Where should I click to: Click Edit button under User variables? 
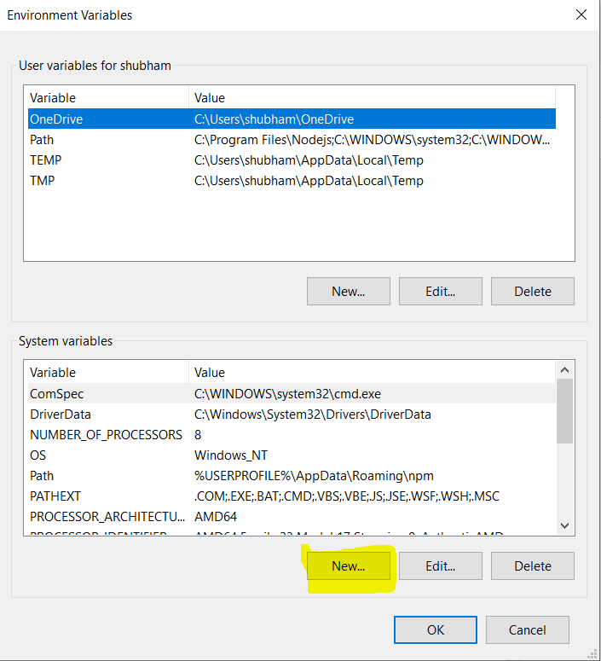(441, 292)
